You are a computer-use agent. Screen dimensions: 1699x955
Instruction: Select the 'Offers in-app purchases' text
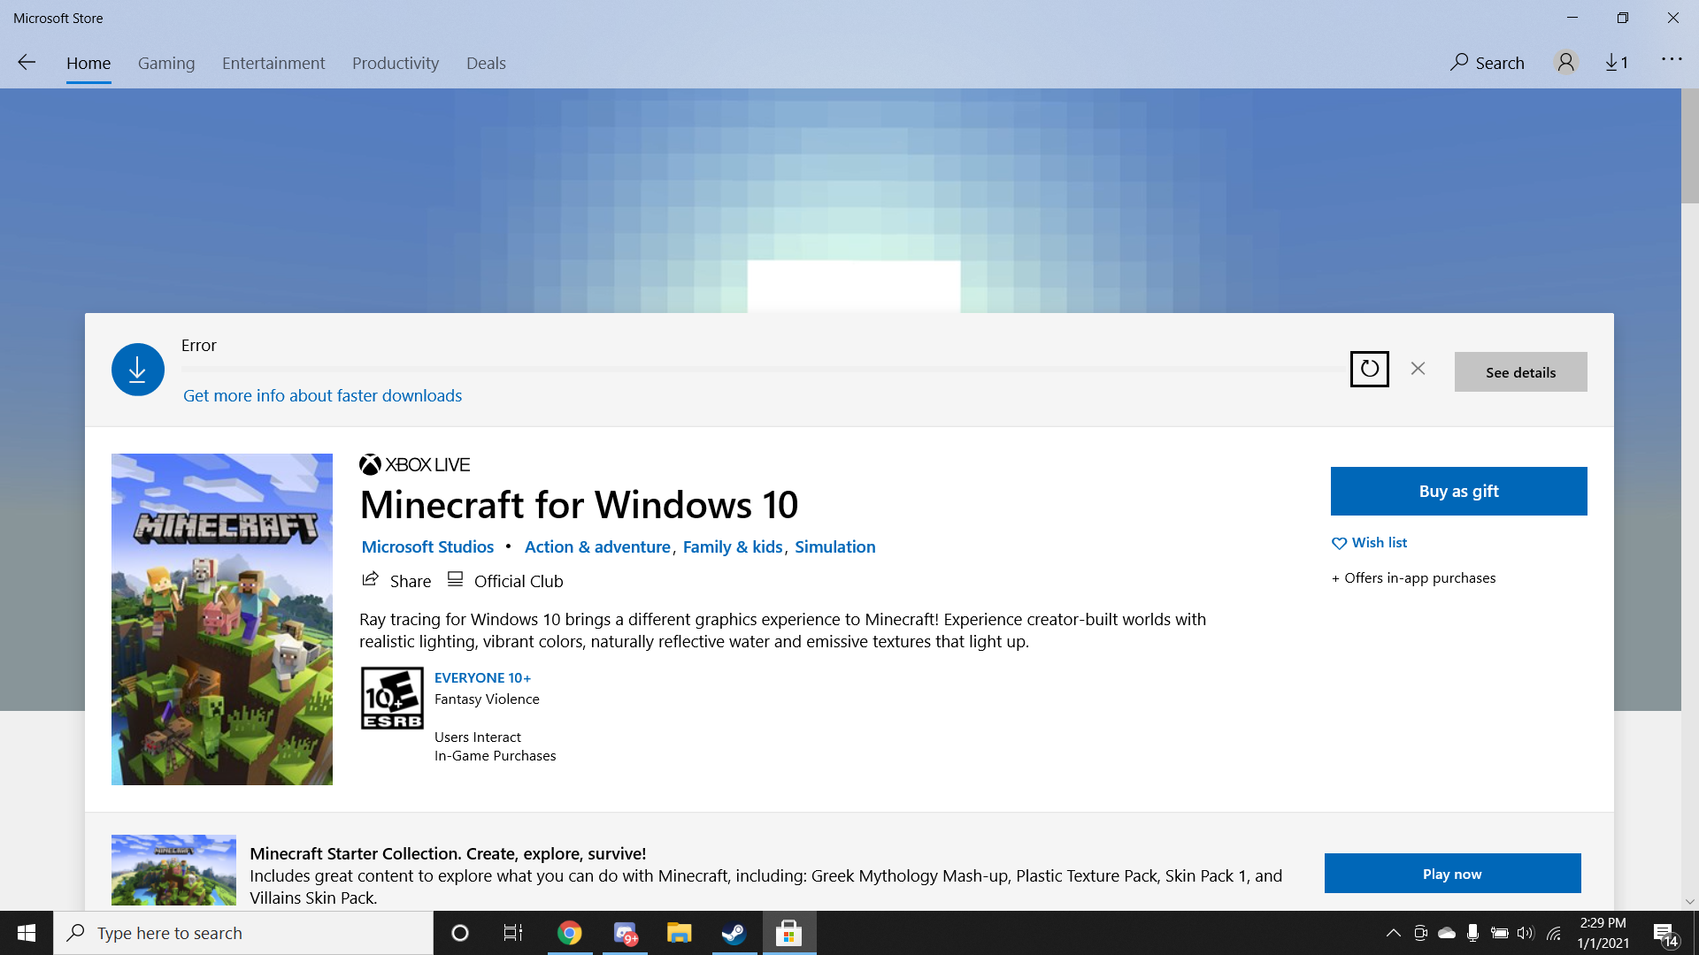tap(1419, 578)
